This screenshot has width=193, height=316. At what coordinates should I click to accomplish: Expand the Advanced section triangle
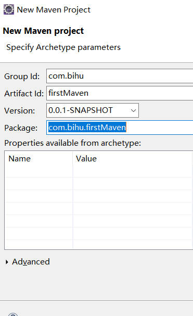pos(7,262)
